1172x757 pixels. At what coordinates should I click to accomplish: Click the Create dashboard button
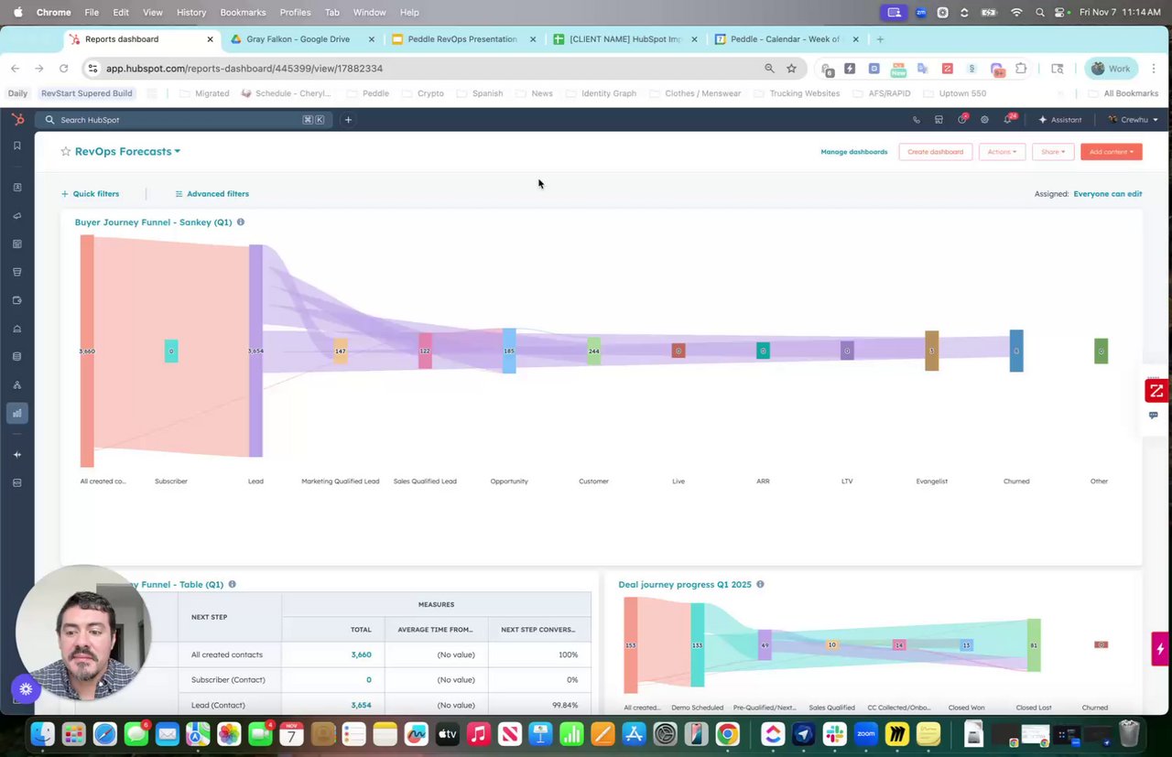click(x=935, y=152)
